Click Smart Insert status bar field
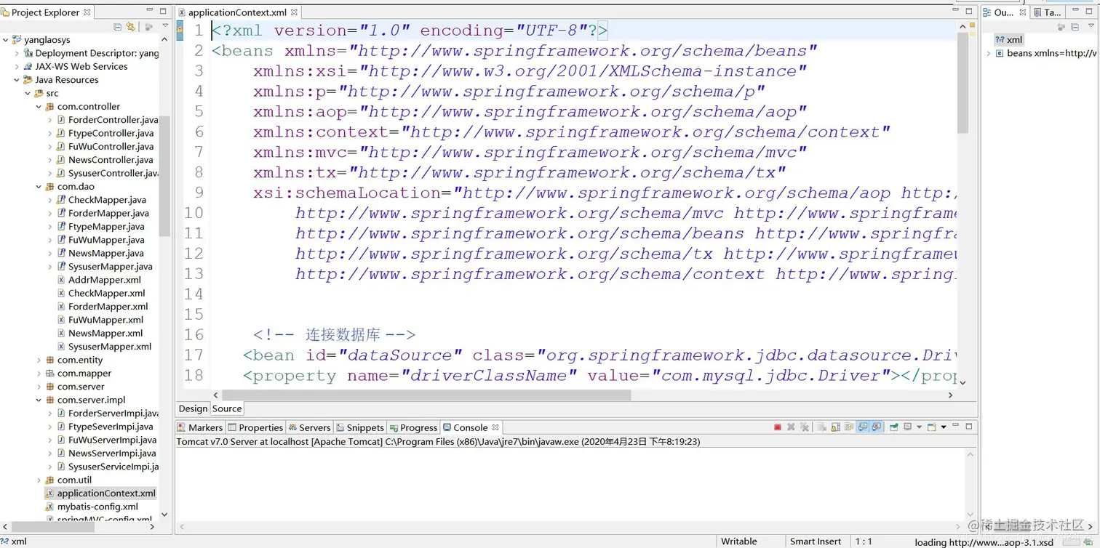Viewport: 1100px width, 548px height. [816, 541]
